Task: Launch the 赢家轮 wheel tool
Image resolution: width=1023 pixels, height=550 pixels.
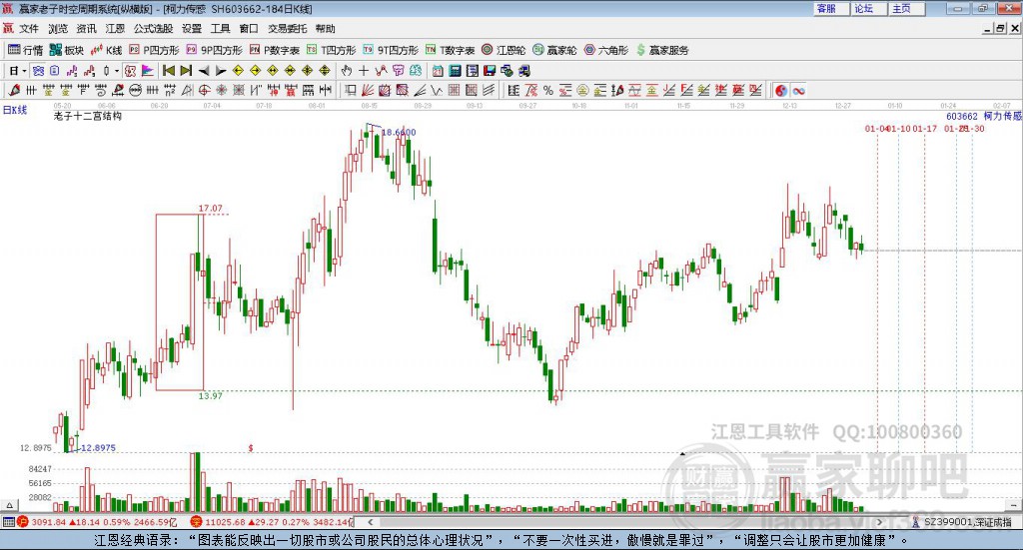Action: click(554, 50)
